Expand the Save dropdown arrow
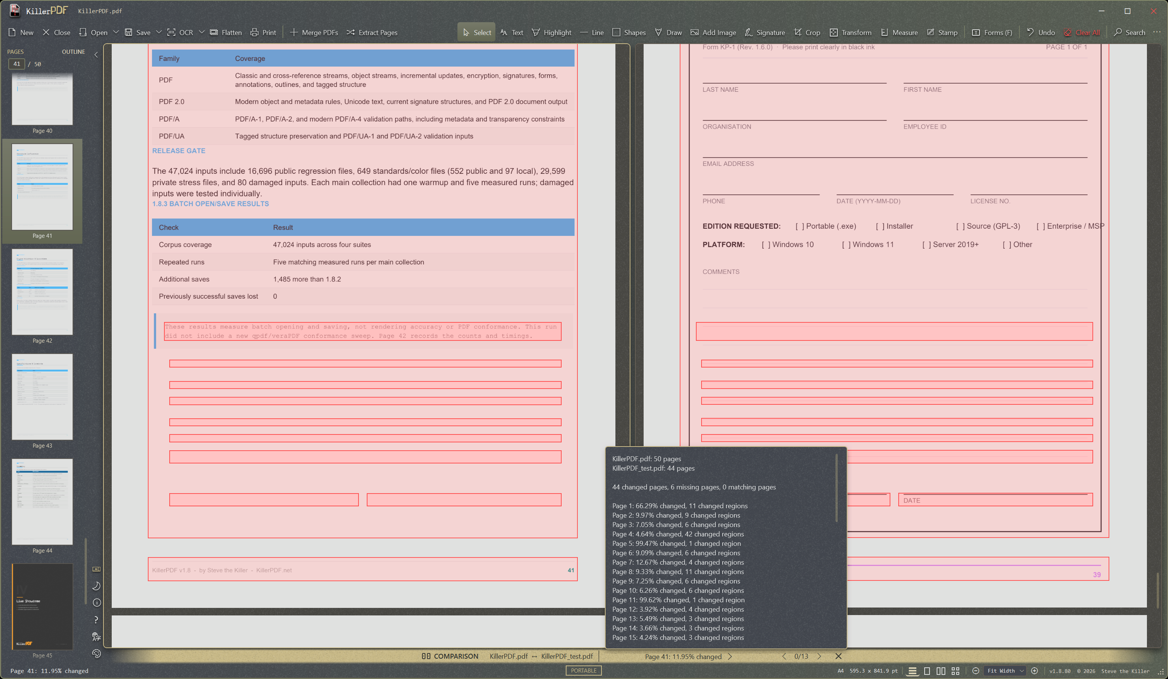The image size is (1168, 679). point(158,32)
